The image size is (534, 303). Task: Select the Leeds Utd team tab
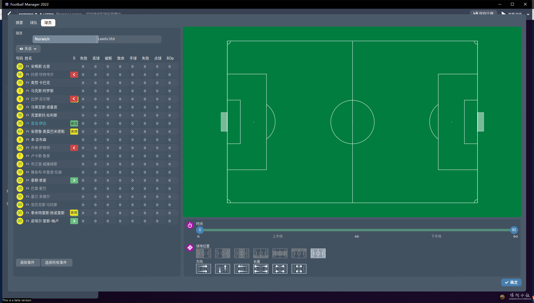tap(129, 39)
